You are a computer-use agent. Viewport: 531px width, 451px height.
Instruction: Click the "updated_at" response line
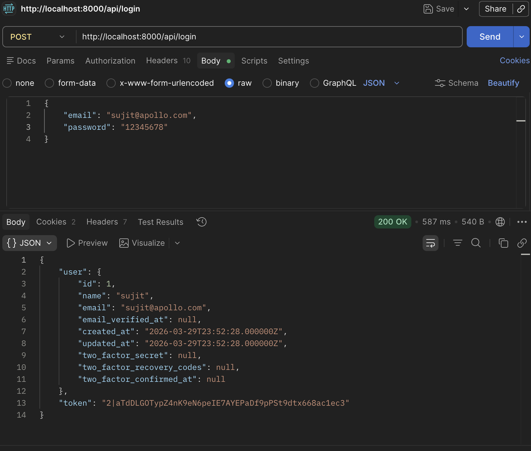[183, 343]
